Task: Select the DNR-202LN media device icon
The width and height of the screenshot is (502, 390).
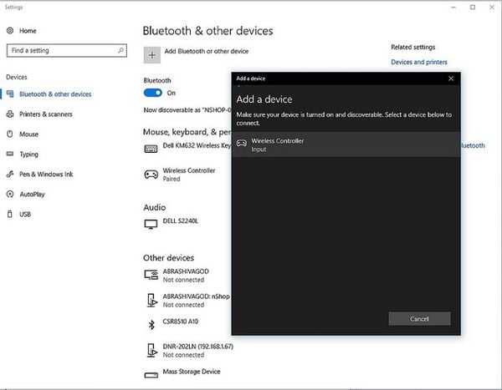Action: (x=151, y=350)
